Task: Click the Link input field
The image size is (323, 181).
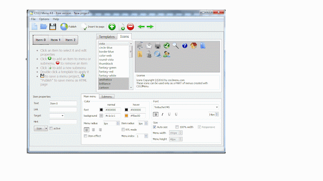Action: 63,110
